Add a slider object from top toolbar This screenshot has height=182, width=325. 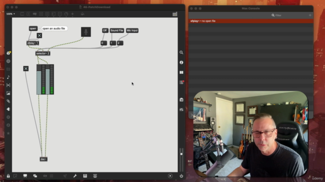[60, 14]
